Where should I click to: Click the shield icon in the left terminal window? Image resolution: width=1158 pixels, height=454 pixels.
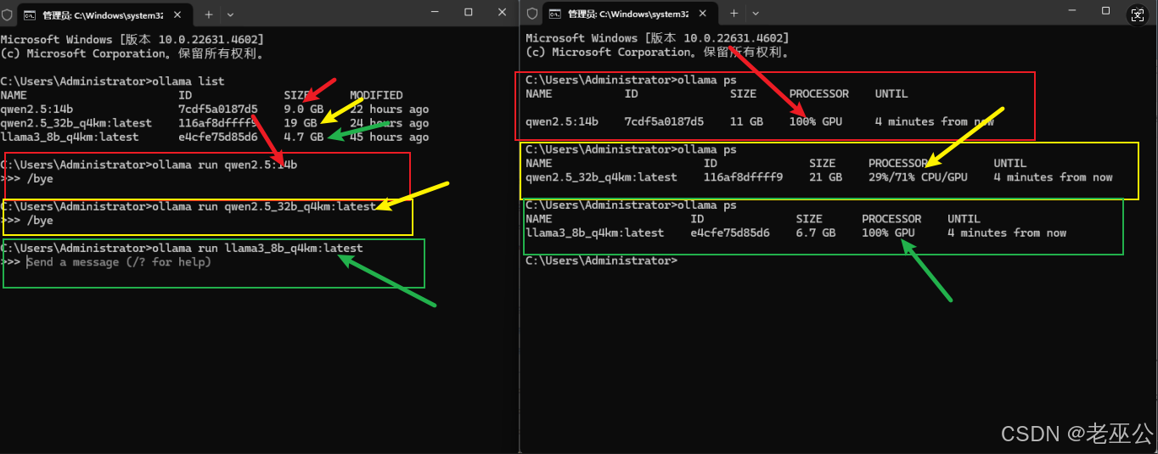click(x=8, y=14)
